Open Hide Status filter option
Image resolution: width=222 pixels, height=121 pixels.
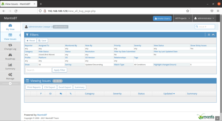click(44, 52)
